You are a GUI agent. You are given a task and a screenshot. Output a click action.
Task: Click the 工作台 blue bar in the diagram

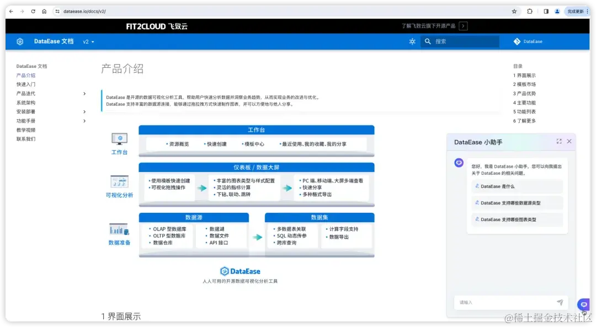pos(256,130)
